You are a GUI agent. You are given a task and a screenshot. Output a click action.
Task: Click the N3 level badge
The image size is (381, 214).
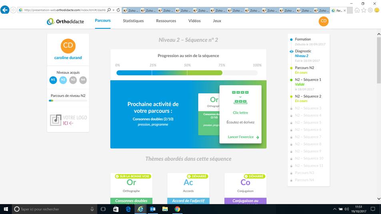click(x=73, y=80)
